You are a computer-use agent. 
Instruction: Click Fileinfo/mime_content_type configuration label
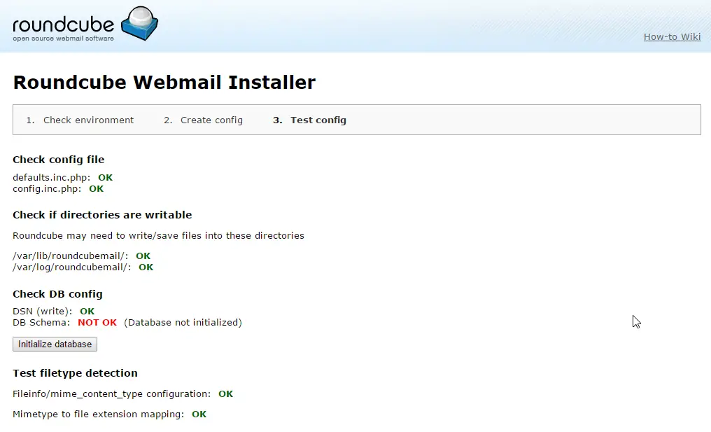pyautogui.click(x=111, y=394)
